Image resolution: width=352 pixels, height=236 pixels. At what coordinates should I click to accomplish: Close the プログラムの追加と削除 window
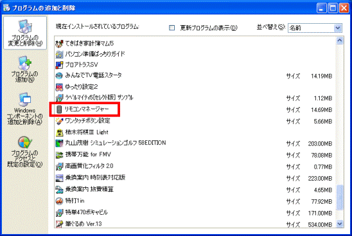(x=344, y=8)
